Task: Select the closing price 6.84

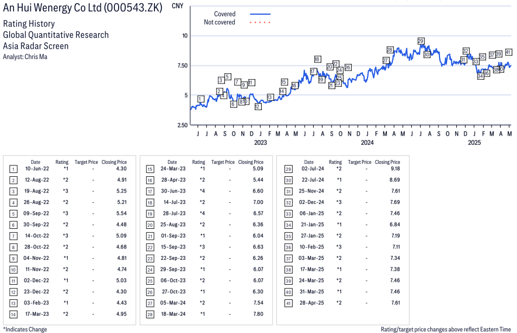Action: click(x=395, y=225)
